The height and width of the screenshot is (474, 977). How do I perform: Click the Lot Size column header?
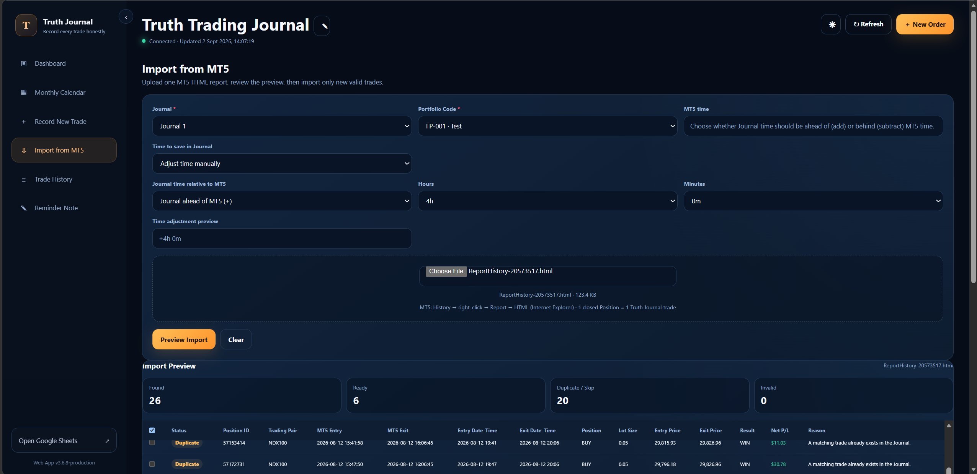[x=628, y=430]
